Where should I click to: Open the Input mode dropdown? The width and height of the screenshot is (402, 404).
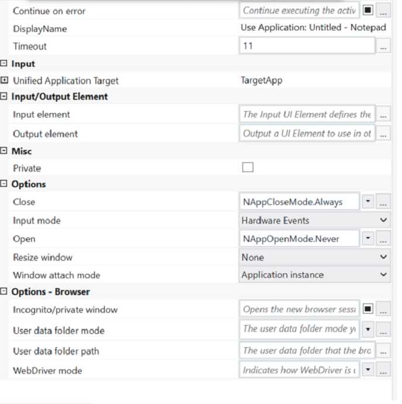[383, 221]
